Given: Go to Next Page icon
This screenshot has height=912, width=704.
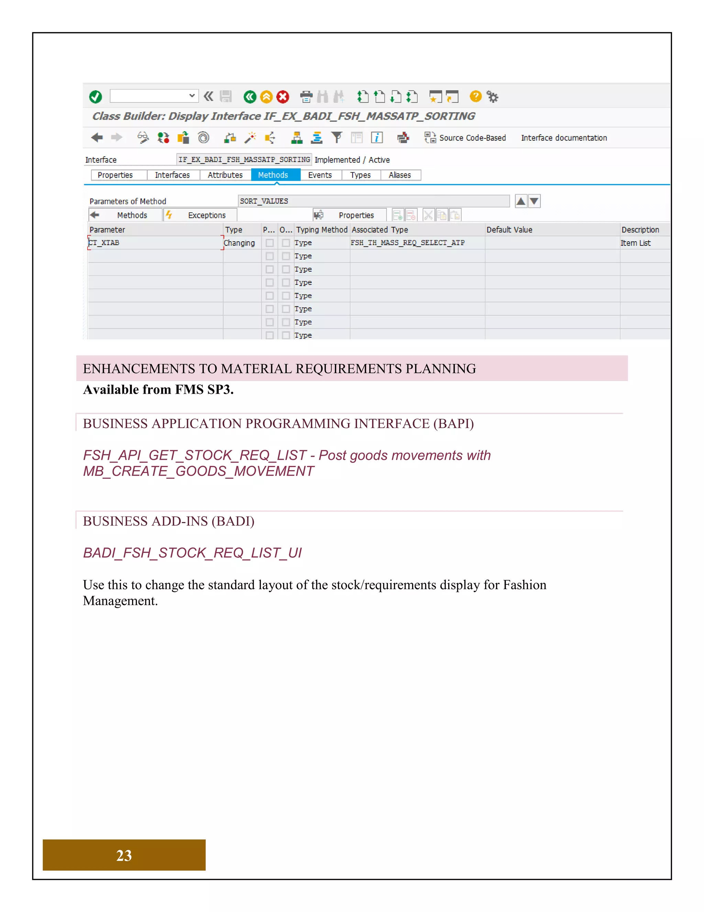Looking at the screenshot, I should pyautogui.click(x=395, y=97).
